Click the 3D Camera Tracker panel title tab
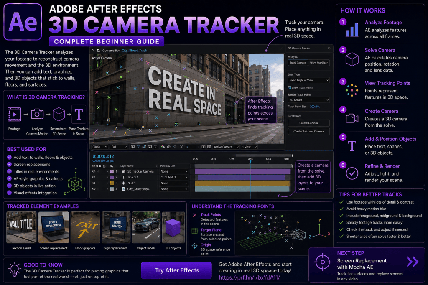 [299, 48]
